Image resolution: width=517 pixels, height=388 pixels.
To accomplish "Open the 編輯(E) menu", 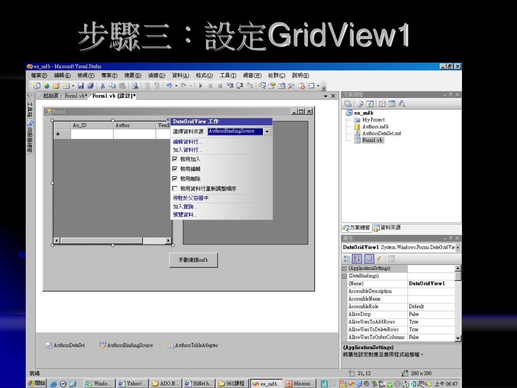I will [x=62, y=76].
